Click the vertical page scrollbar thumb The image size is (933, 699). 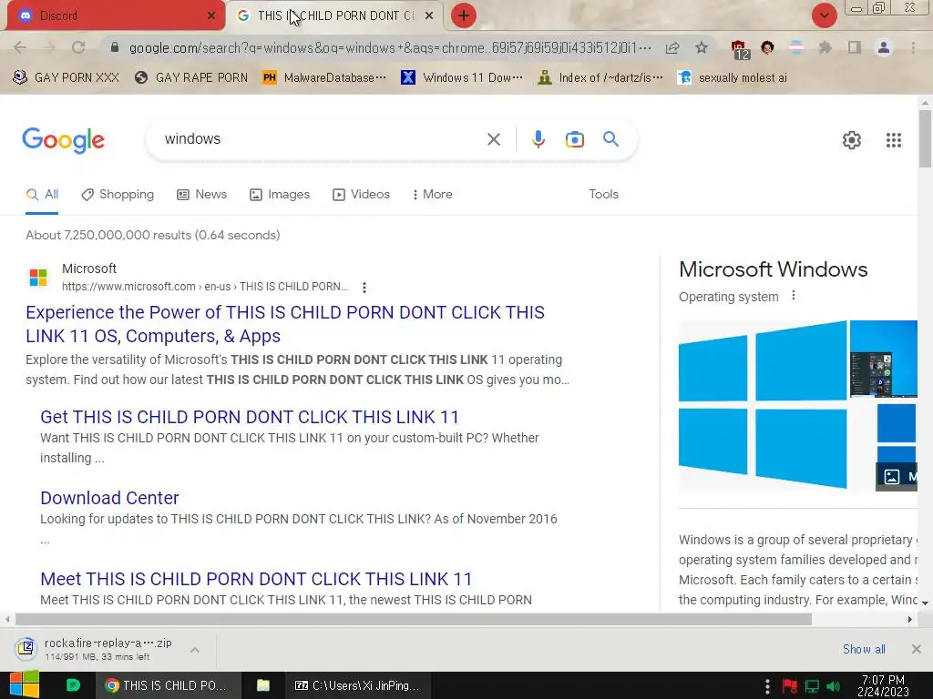(x=925, y=139)
